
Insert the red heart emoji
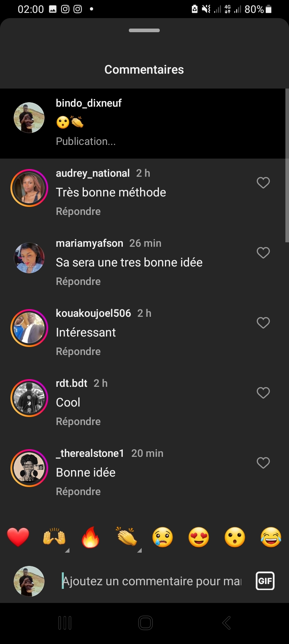click(18, 537)
